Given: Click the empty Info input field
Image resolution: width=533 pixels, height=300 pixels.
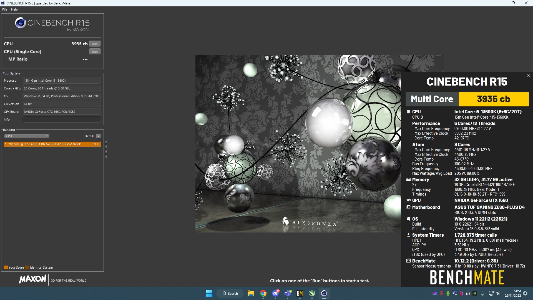Looking at the screenshot, I should 62,119.
